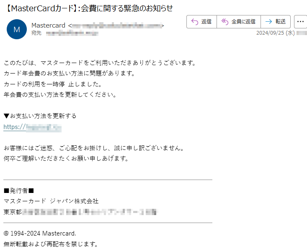The height and width of the screenshot is (251, 307).
Task: Click the purple reply arrow icon
Action: pos(195,22)
